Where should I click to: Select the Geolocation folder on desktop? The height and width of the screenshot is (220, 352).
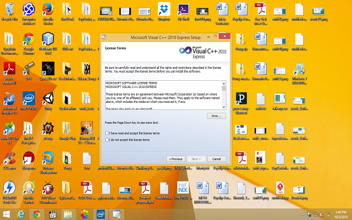(67, 101)
